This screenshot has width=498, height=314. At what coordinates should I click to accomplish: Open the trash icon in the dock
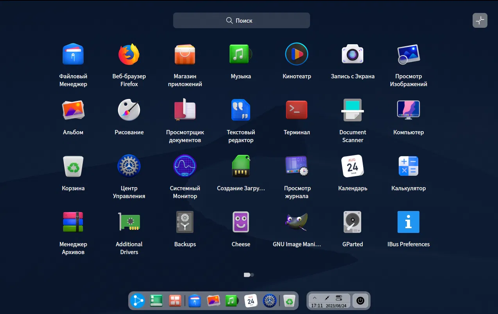coord(289,301)
